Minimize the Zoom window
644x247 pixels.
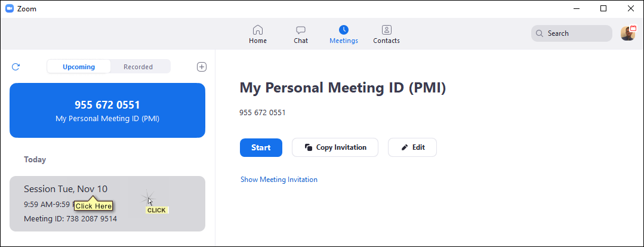577,8
